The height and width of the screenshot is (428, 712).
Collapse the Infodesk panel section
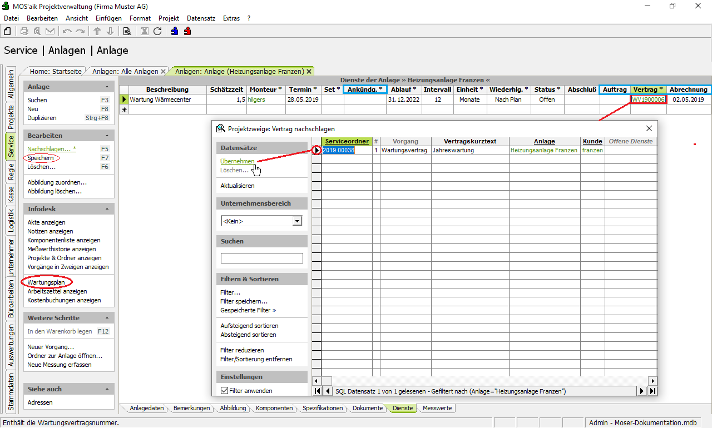(107, 209)
